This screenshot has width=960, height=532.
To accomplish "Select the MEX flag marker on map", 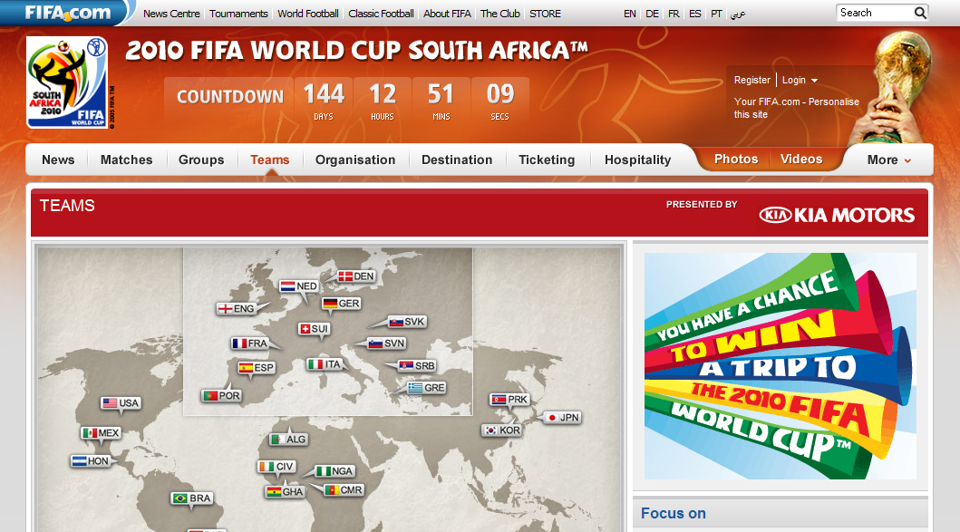I will [x=101, y=433].
